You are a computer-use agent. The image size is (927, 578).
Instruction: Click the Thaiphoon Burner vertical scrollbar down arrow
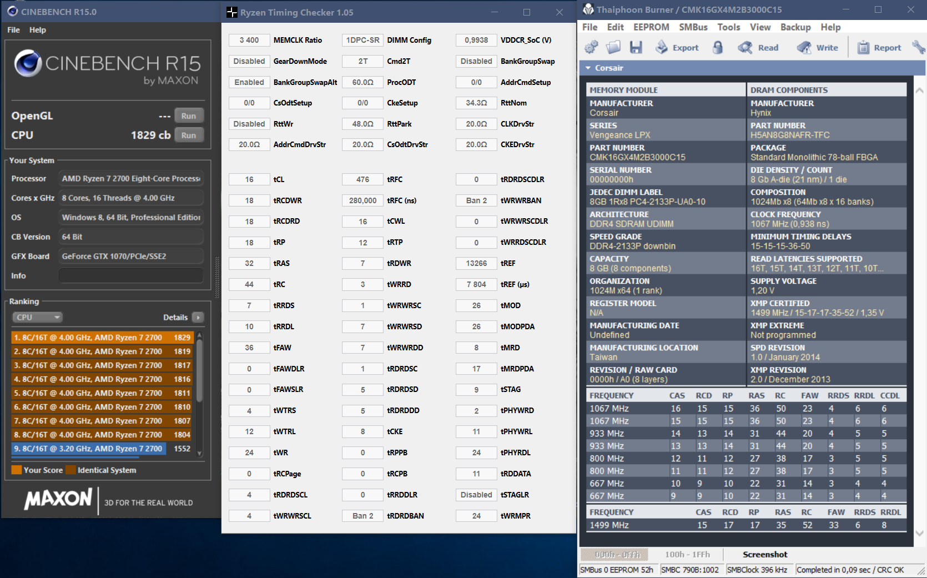click(x=919, y=534)
